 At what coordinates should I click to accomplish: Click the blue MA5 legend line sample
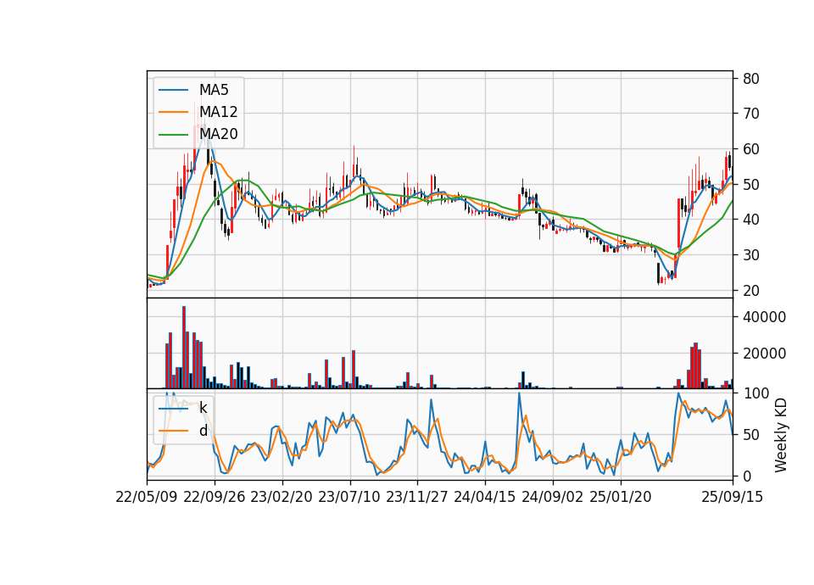coord(173,90)
